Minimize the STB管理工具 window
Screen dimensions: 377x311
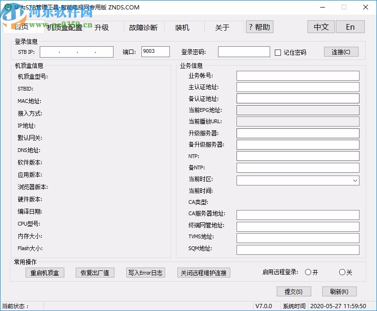323,7
